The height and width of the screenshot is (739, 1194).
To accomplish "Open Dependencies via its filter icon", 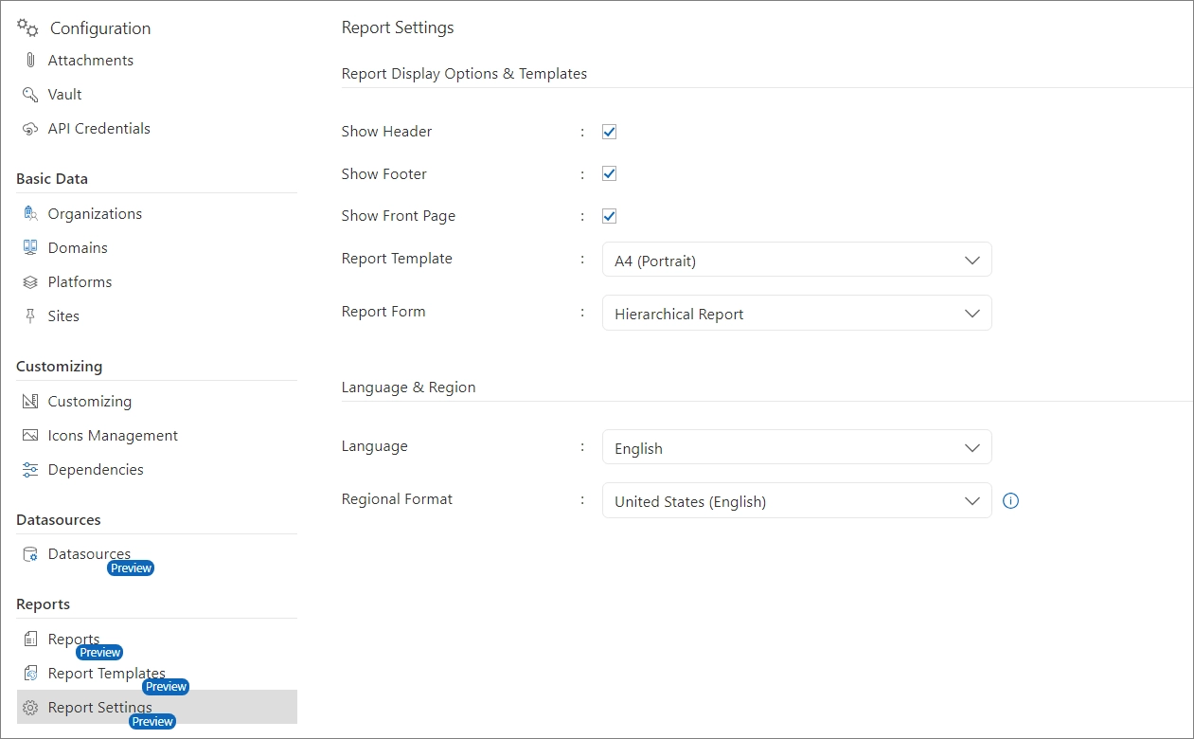I will click(x=31, y=469).
